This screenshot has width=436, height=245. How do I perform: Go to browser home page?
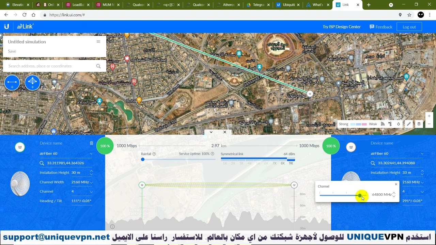pos(33,15)
